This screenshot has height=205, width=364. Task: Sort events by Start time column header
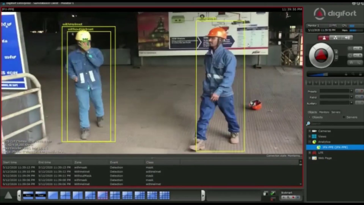pos(10,162)
